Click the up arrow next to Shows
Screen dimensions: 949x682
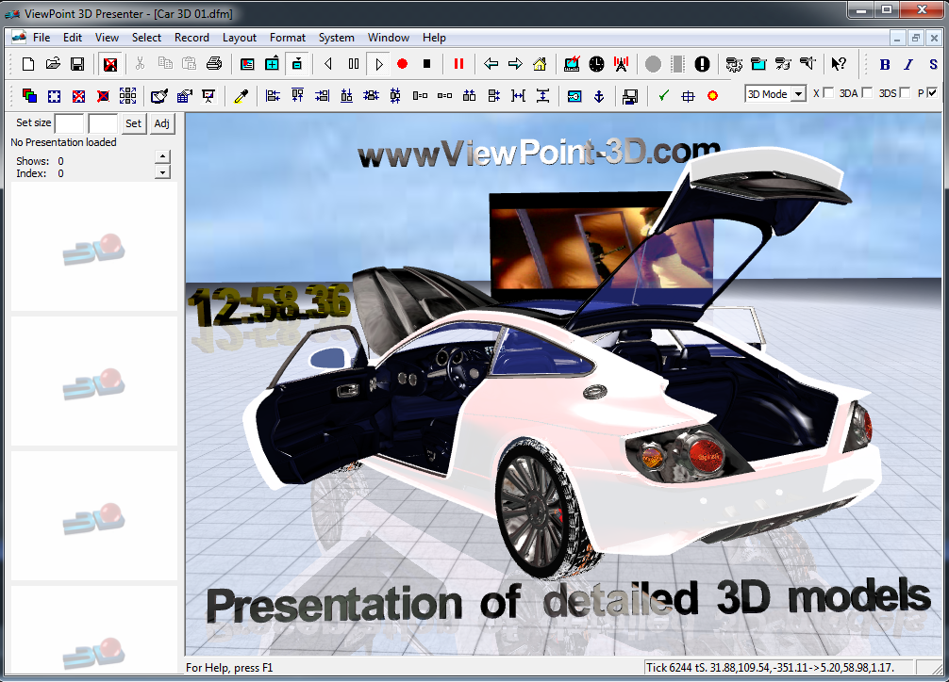click(162, 156)
